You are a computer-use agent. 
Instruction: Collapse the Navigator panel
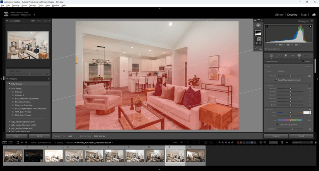[x=7, y=21]
